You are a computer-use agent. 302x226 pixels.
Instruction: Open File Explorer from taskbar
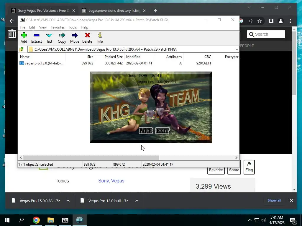pyautogui.click(x=51, y=220)
